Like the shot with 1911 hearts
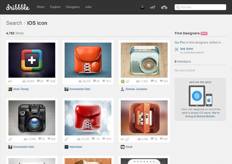The width and height of the screenshot is (232, 164). coord(104,81)
